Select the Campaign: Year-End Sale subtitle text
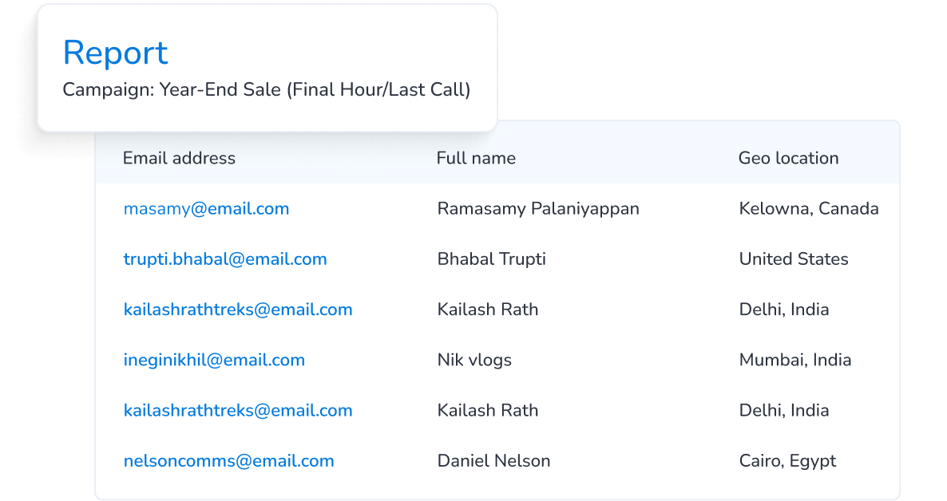This screenshot has width=947, height=501. [x=267, y=89]
